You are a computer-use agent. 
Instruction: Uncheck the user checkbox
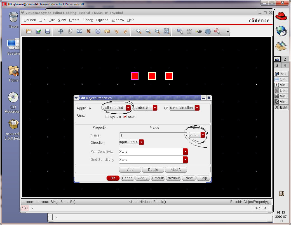pos(125,117)
